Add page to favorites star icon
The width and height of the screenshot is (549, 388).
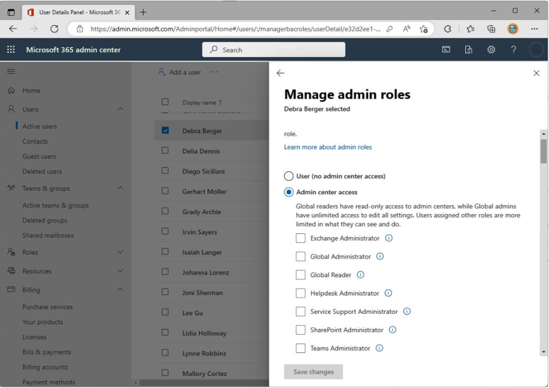click(423, 29)
